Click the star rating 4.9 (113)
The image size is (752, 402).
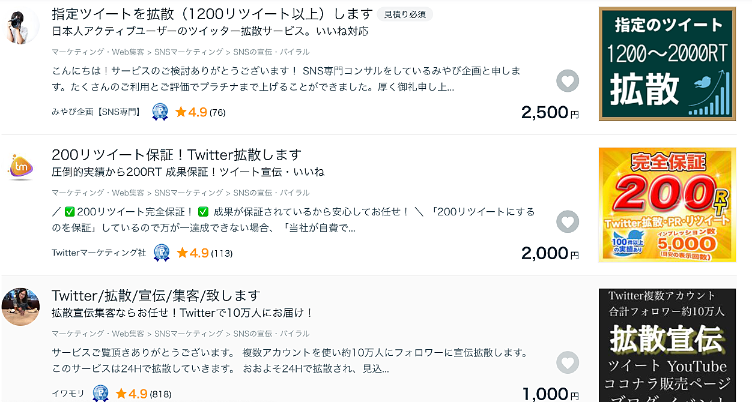coord(204,253)
